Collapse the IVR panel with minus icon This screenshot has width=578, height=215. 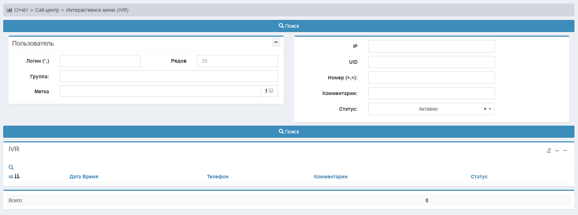pos(557,151)
